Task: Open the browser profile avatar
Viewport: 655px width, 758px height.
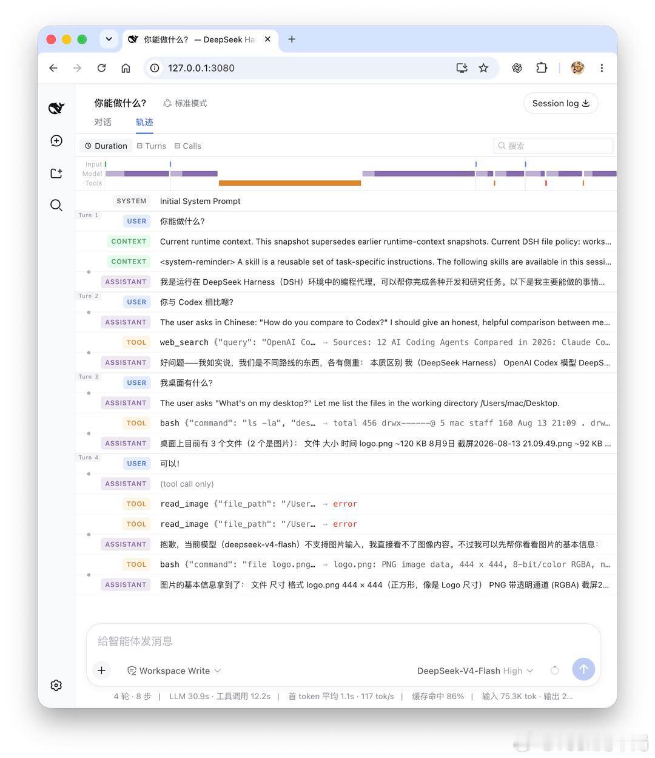Action: coord(577,68)
